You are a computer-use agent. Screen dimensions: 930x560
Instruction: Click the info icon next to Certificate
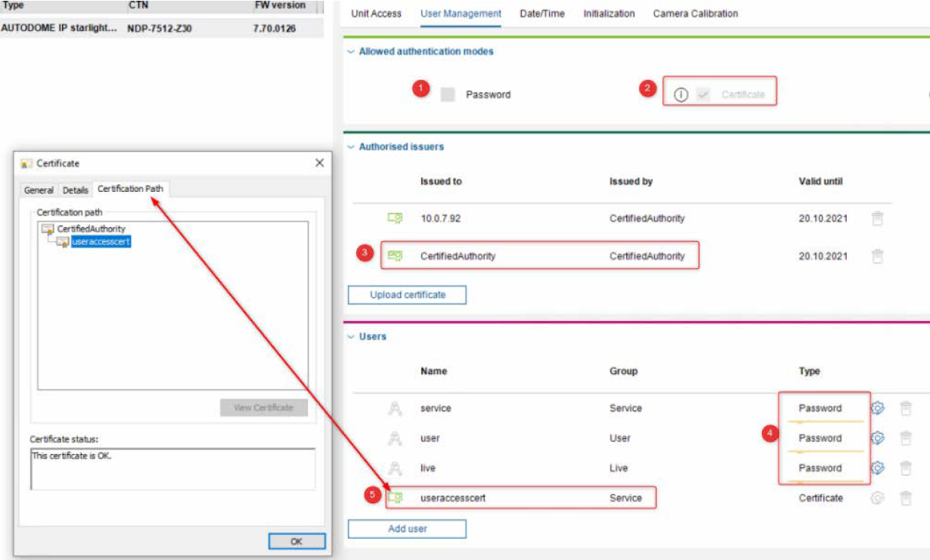click(x=680, y=94)
